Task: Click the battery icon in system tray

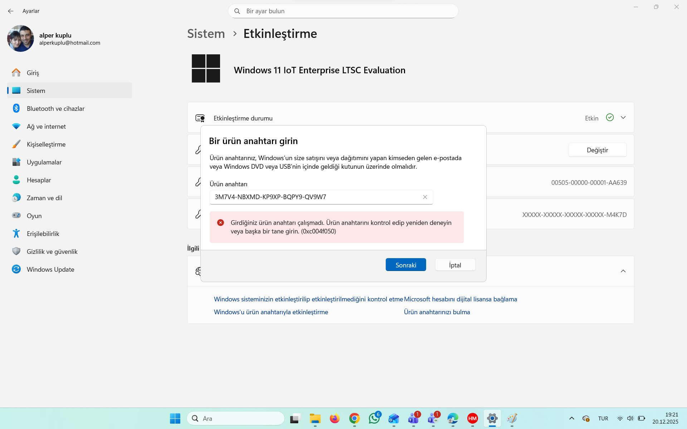Action: pyautogui.click(x=642, y=418)
